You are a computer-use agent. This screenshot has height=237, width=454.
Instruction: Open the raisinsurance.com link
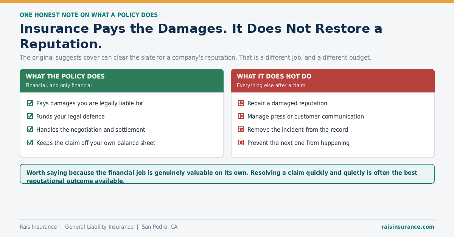click(408, 227)
